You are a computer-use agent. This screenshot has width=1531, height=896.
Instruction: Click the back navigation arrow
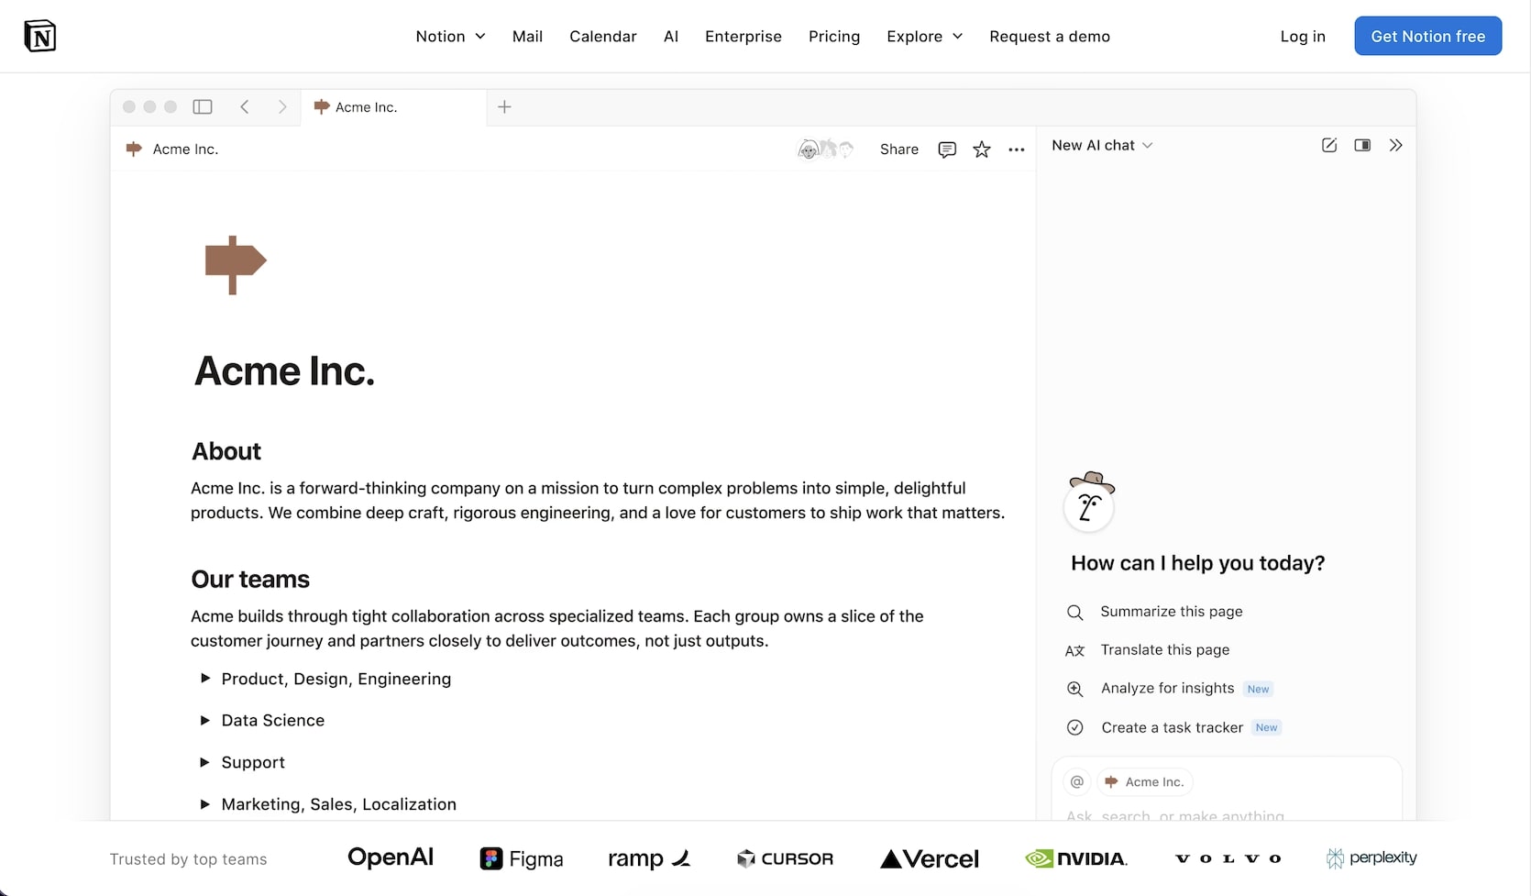pos(245,106)
